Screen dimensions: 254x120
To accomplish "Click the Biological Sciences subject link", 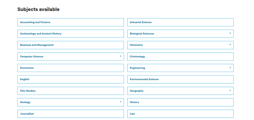I will 180,34.
